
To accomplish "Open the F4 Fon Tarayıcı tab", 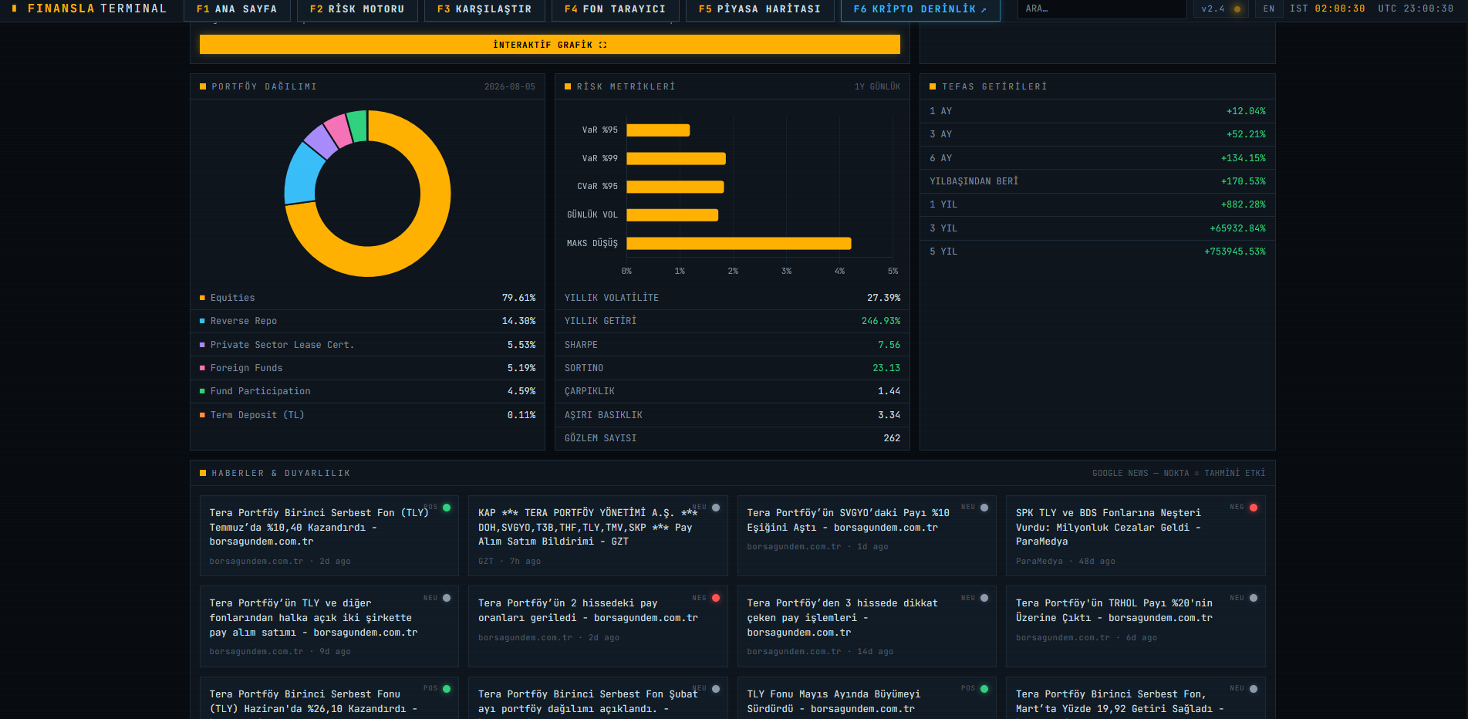I will 615,9.
